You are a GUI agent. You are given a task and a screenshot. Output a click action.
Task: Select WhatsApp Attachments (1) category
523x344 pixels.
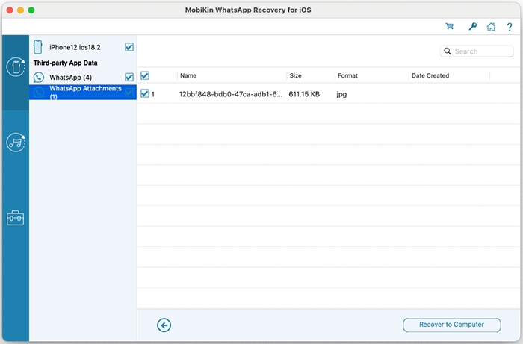click(83, 93)
